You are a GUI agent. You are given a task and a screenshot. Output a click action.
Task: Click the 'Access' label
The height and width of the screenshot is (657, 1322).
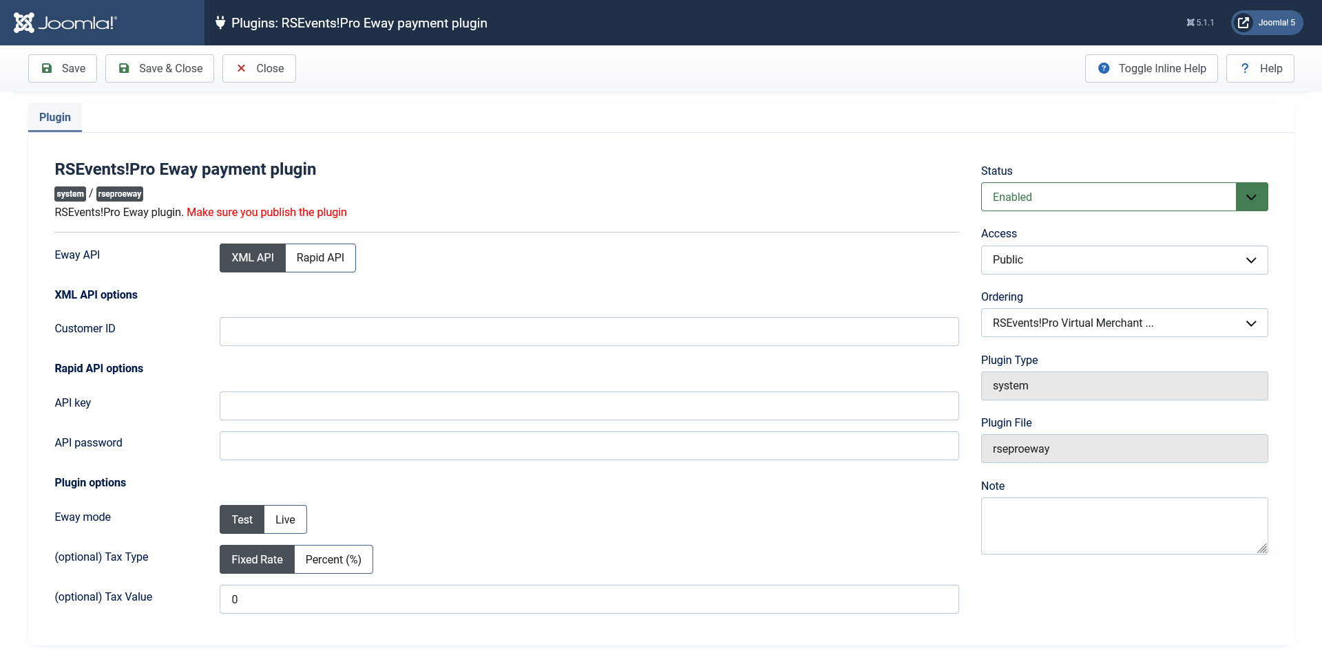tap(998, 233)
